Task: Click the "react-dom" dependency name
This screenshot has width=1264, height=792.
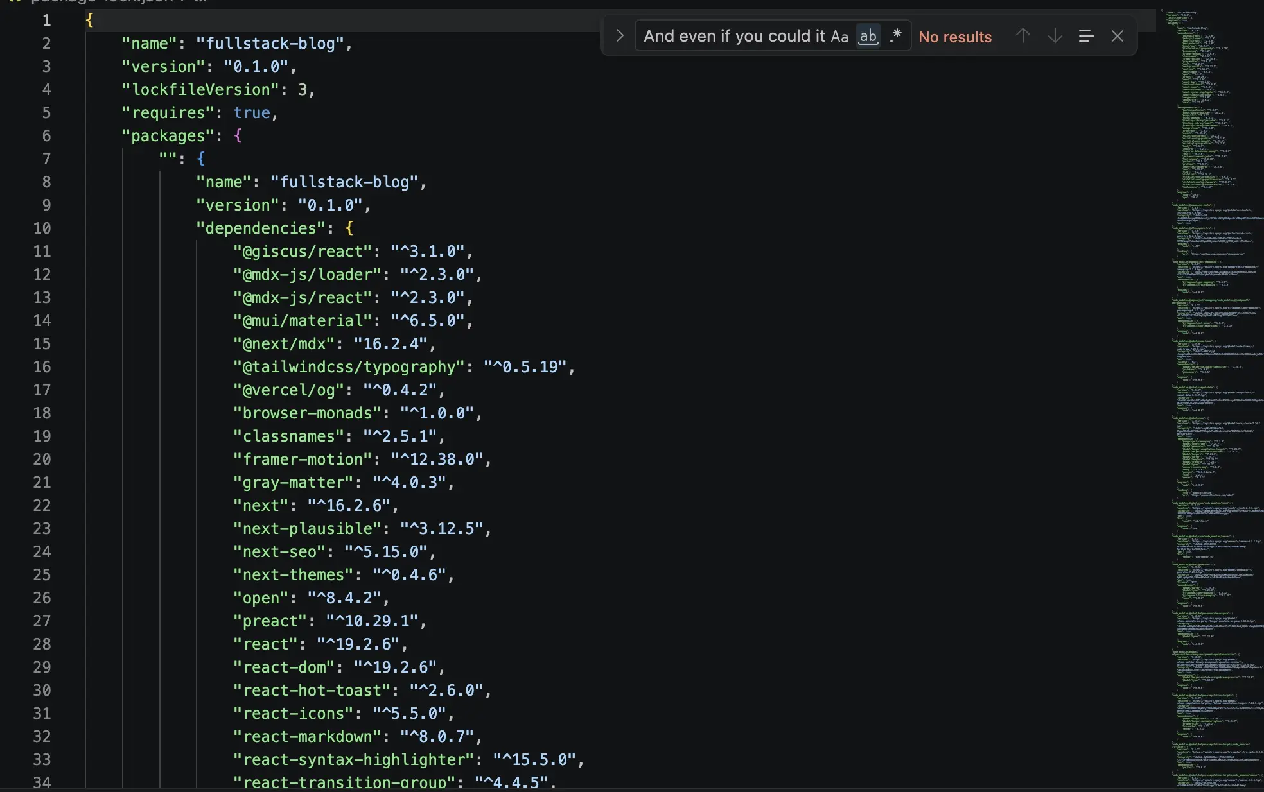Action: (x=284, y=667)
